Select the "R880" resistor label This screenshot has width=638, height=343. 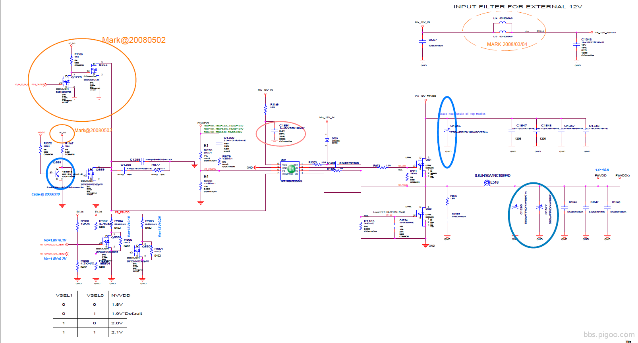click(208, 181)
